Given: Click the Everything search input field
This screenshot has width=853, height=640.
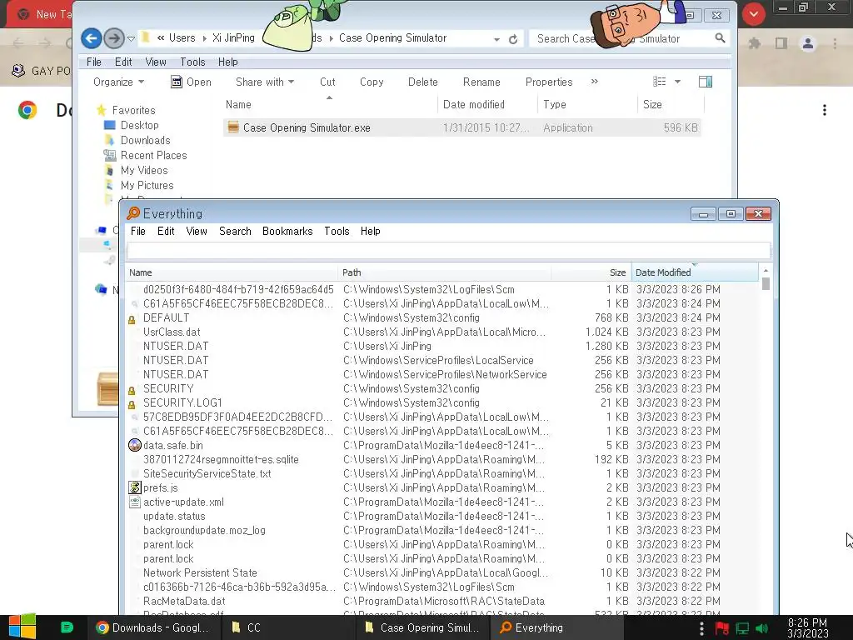Looking at the screenshot, I should coord(449,250).
